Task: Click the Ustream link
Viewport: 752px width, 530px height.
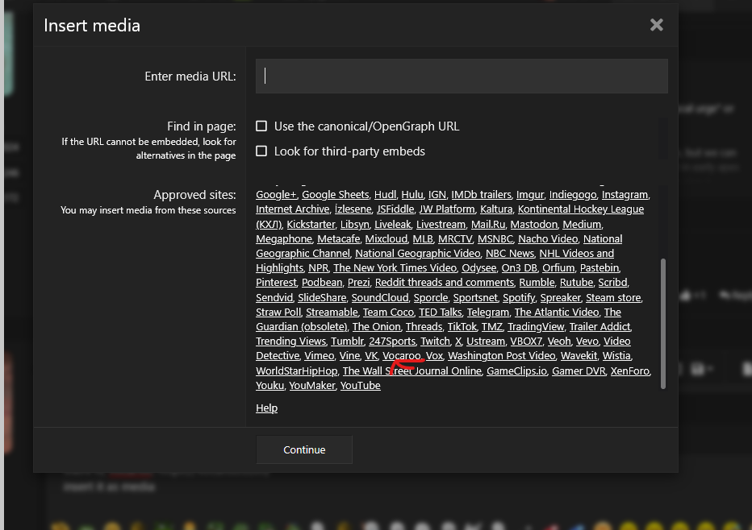Action: point(486,342)
